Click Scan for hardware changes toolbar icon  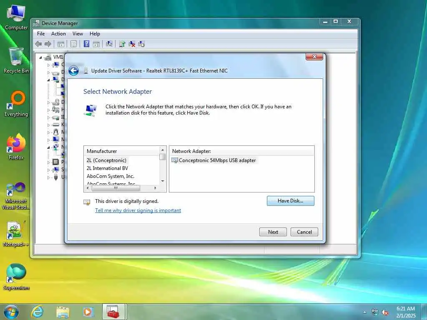click(x=109, y=44)
